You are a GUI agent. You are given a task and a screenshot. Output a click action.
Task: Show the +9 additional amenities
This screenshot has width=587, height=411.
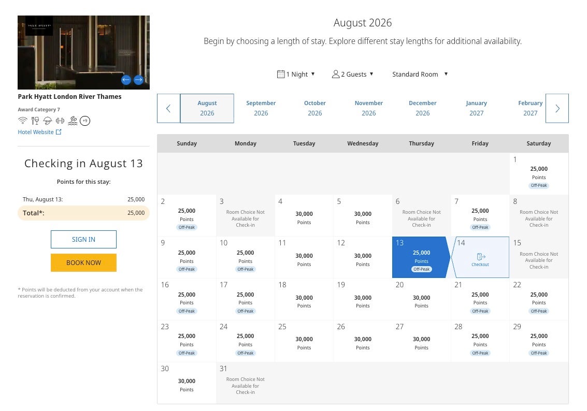click(85, 121)
